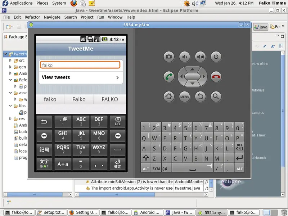This screenshot has height=216, width=288.
Task: Click the D-pad center button
Action: pos(192,76)
